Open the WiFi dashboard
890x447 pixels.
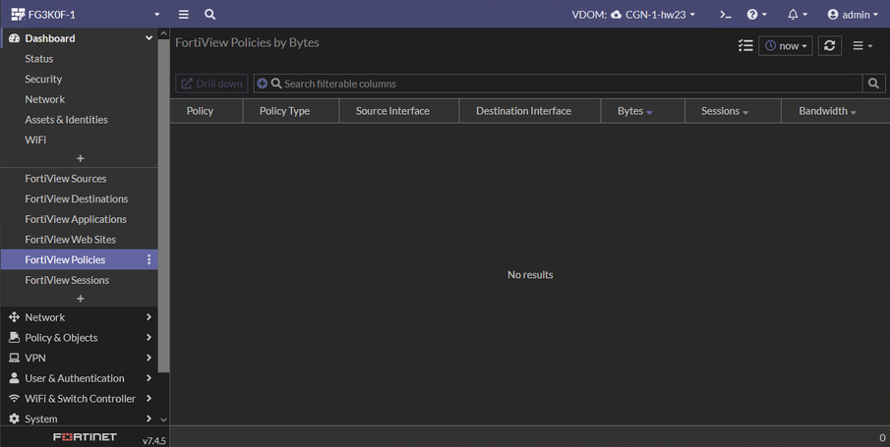coord(35,140)
